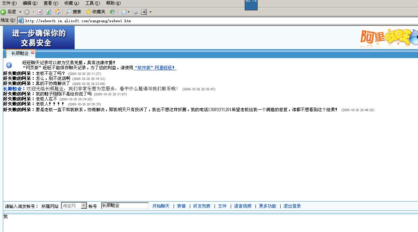This screenshot has width=418, height=232.
Task: Open the 表情 emoticon link
Action: pos(181,206)
